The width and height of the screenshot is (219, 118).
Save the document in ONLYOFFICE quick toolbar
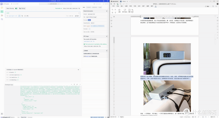(111, 4)
